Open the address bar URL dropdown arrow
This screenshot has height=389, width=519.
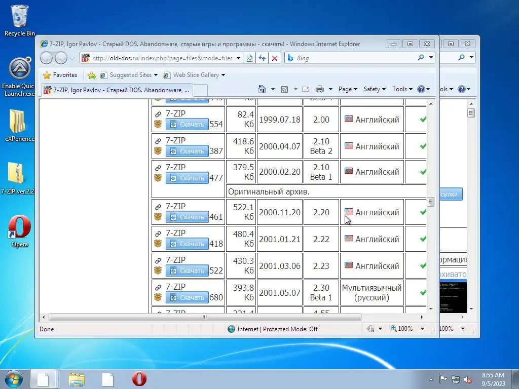coord(238,58)
